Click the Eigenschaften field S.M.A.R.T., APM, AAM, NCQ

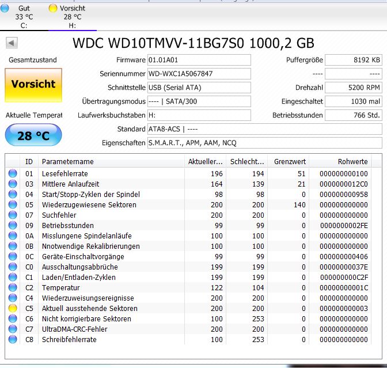(265, 143)
